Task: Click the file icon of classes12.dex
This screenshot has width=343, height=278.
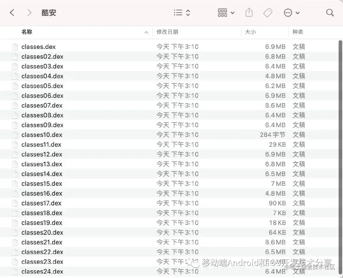Action: tap(15, 154)
